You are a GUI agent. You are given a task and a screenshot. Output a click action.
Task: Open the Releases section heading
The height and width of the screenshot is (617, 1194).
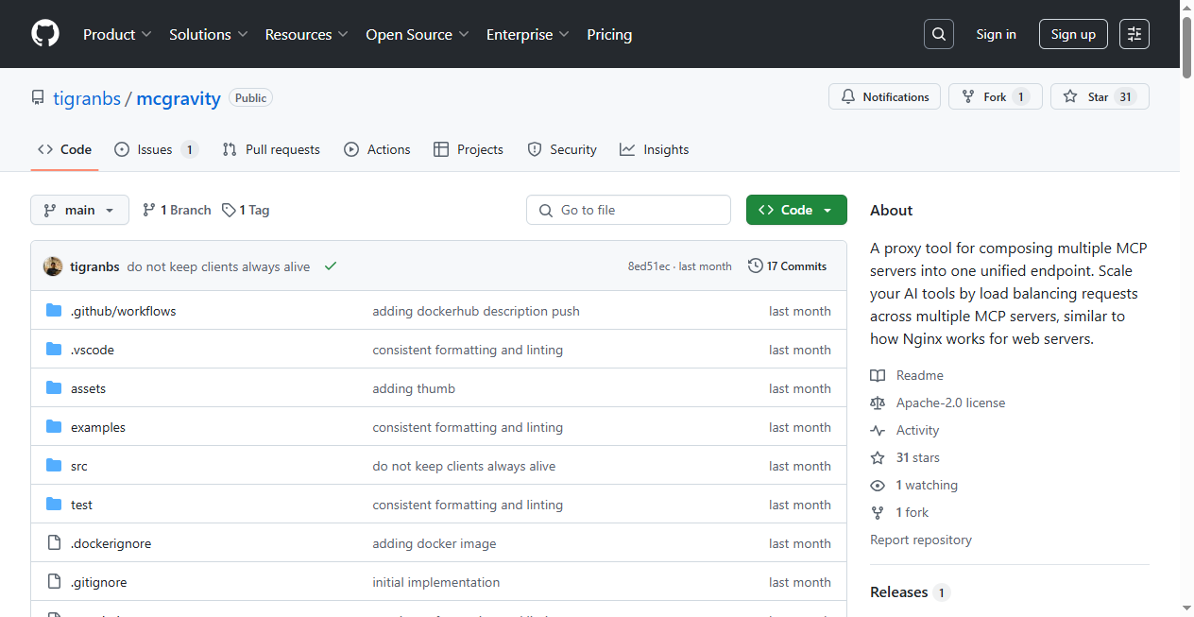point(898,591)
